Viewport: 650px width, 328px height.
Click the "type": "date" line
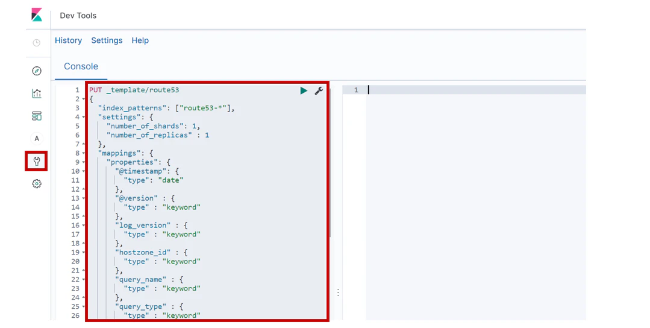154,180
